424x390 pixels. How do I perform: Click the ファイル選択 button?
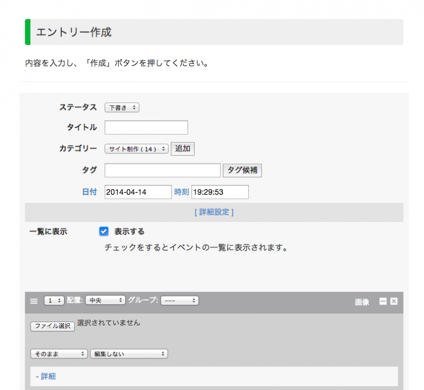coord(53,326)
